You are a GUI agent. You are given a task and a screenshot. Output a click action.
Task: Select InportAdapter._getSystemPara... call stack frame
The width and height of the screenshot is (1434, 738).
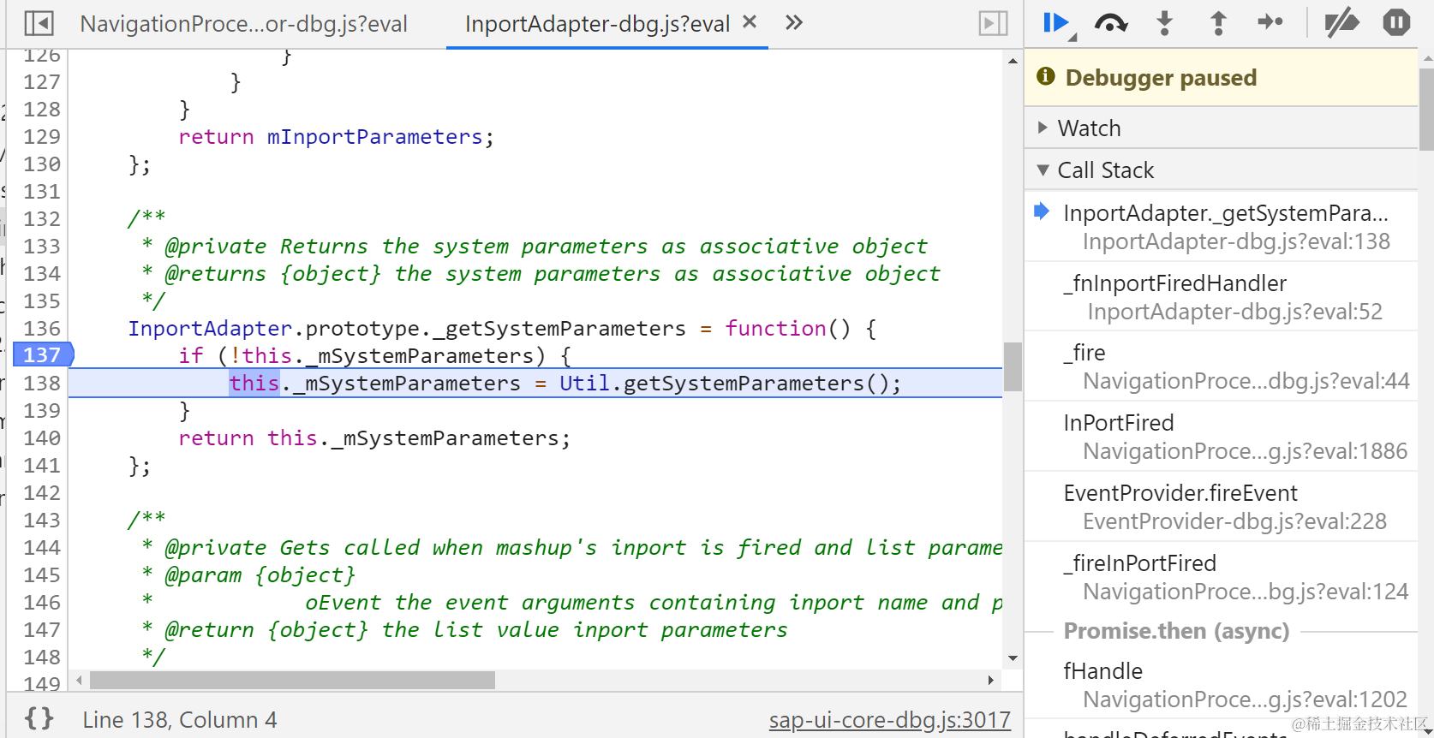[1221, 227]
